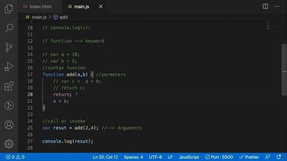
Task: Select language mode JavaScript
Action: (x=189, y=157)
